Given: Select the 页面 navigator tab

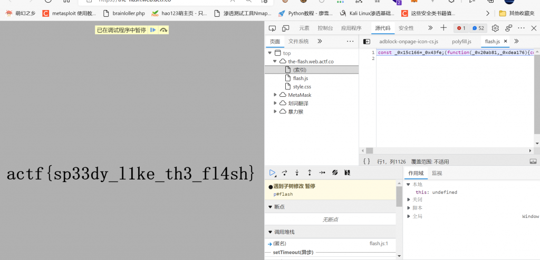Looking at the screenshot, I should click(x=275, y=42).
